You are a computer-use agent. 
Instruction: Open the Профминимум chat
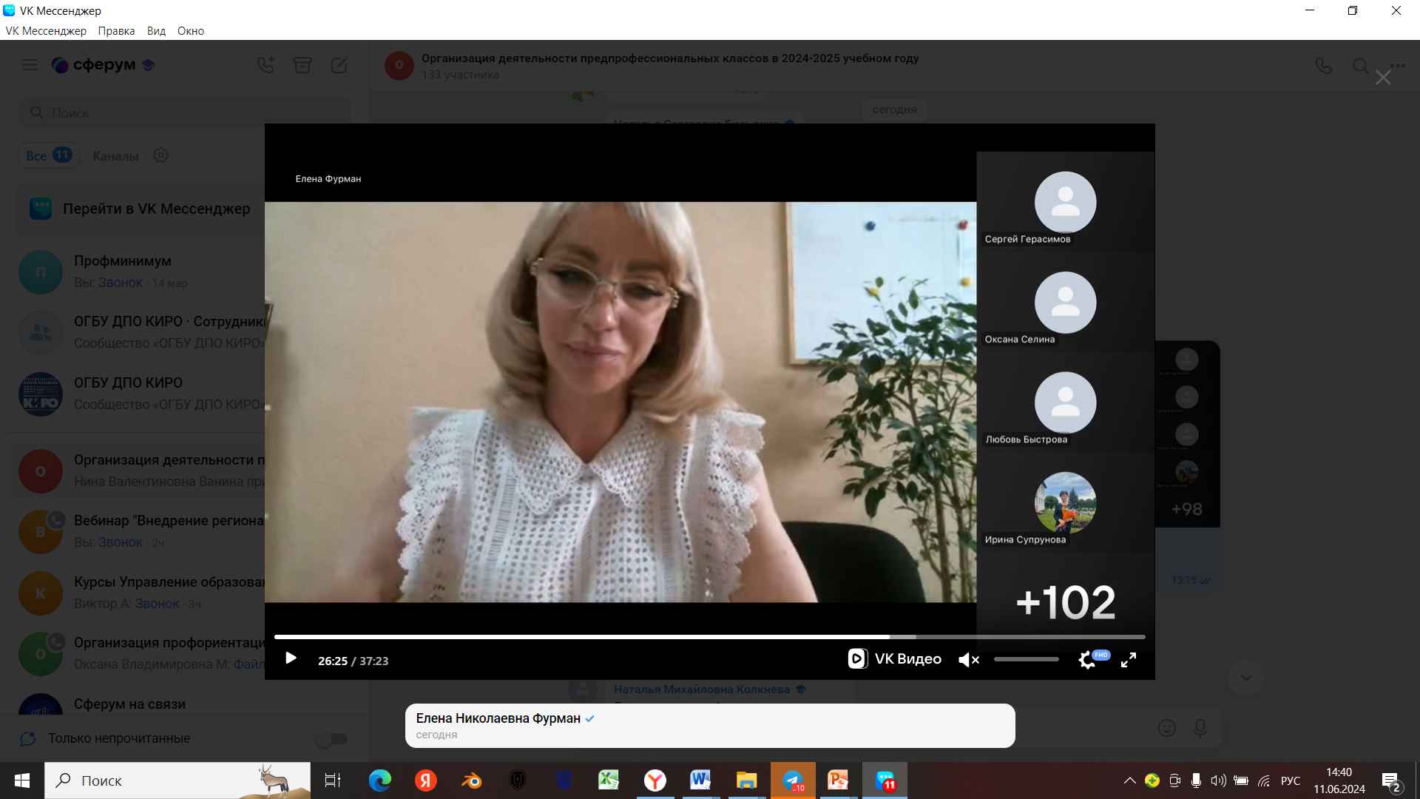pyautogui.click(x=141, y=272)
